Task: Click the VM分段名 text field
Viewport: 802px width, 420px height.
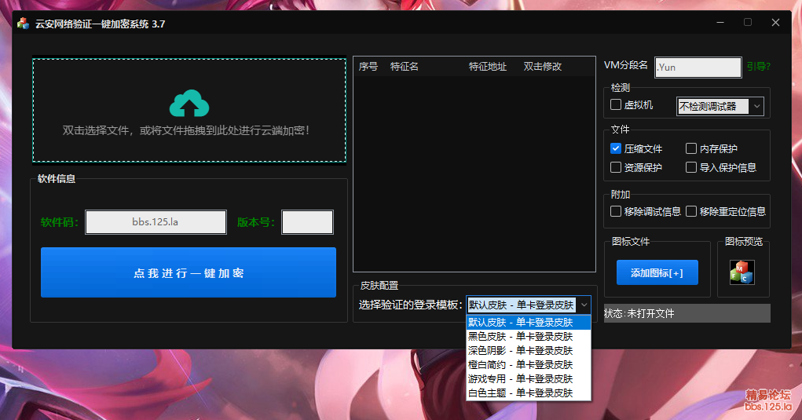Action: (x=698, y=68)
